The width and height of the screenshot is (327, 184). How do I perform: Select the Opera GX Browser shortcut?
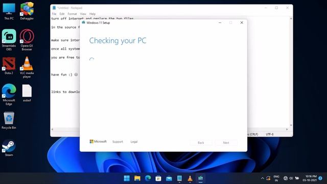[27, 40]
